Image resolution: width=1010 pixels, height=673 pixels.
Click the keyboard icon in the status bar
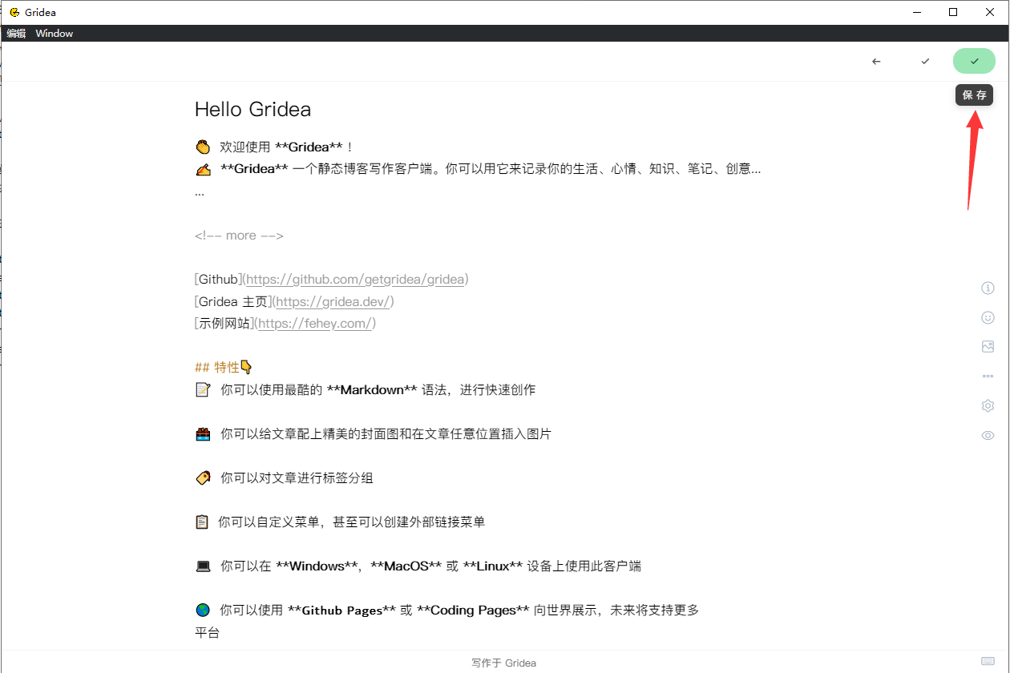click(x=988, y=663)
